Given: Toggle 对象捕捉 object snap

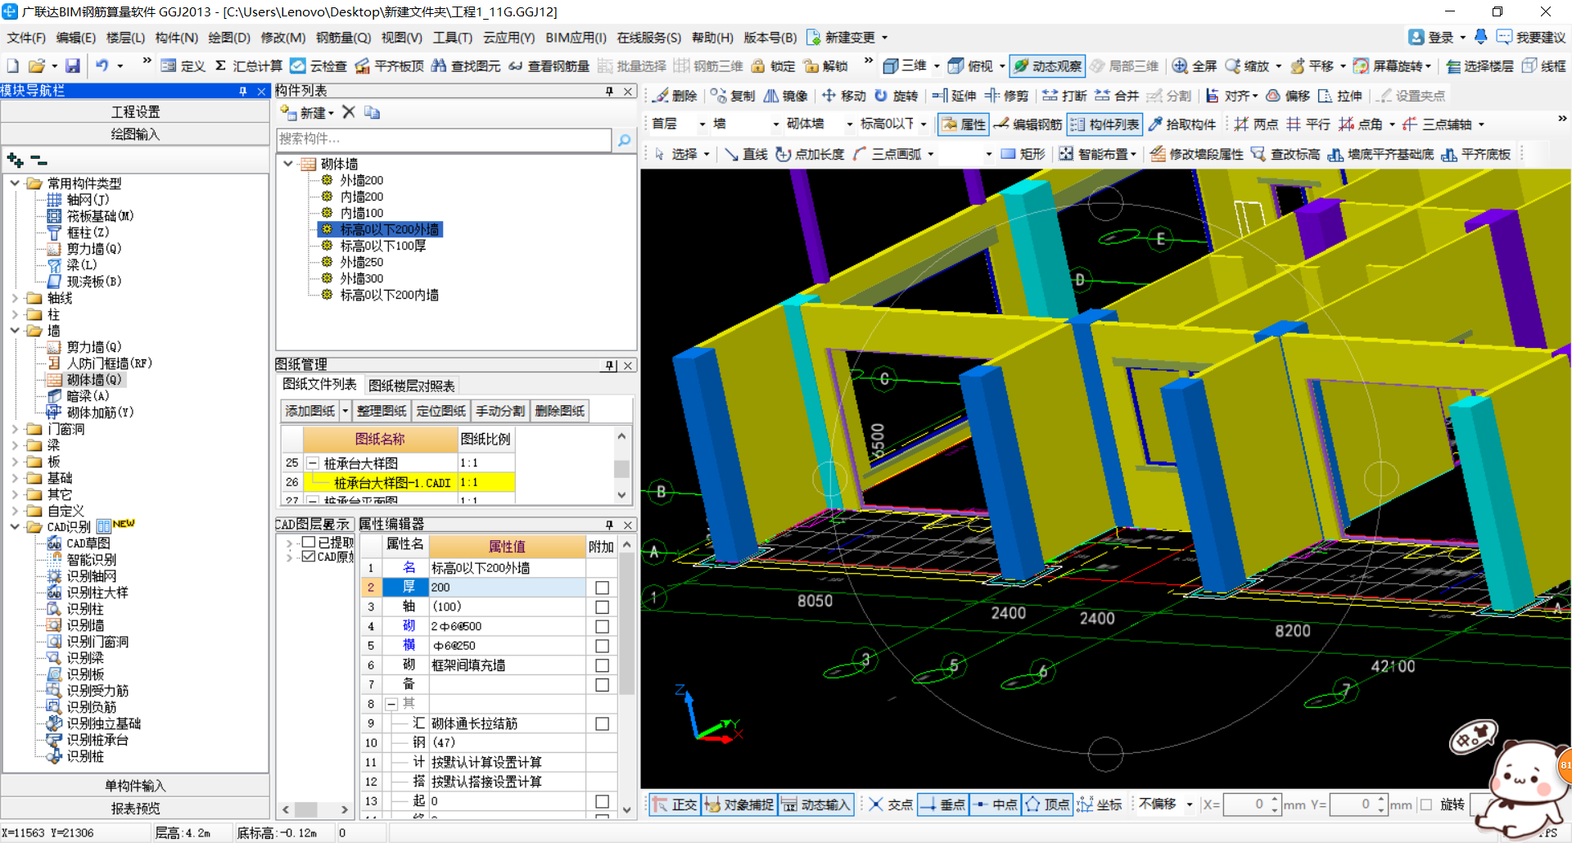Looking at the screenshot, I should tap(739, 805).
